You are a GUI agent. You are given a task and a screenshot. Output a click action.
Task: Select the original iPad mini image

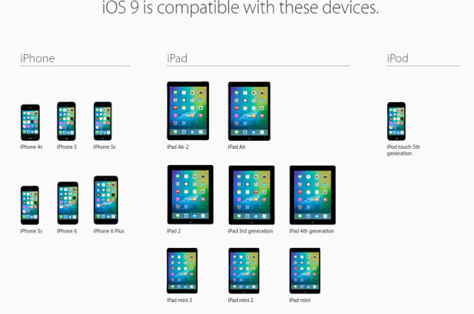(x=304, y=271)
